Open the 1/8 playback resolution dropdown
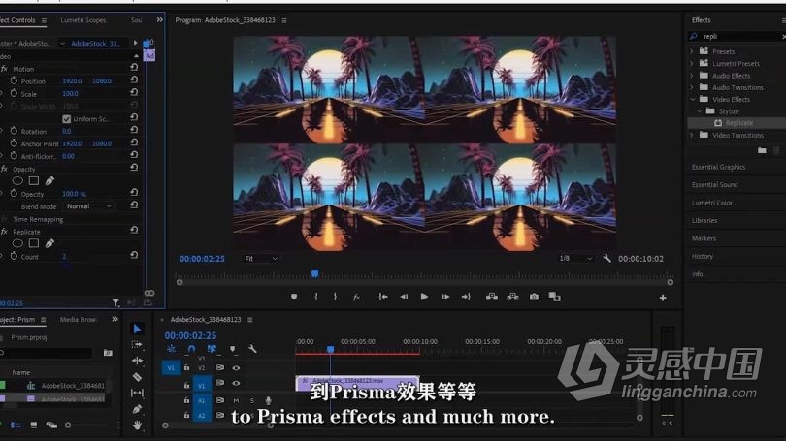786x441 pixels. point(576,258)
